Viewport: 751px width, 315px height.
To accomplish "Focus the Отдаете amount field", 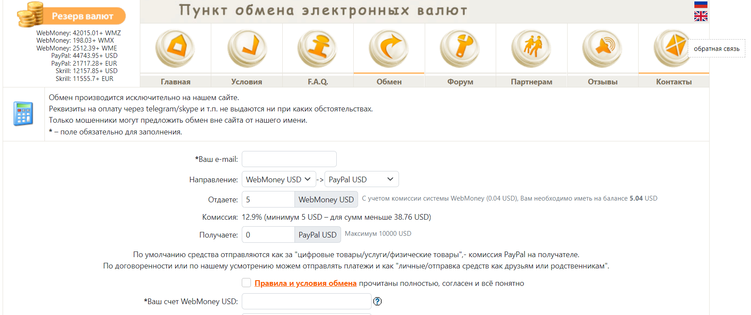I will pos(268,199).
